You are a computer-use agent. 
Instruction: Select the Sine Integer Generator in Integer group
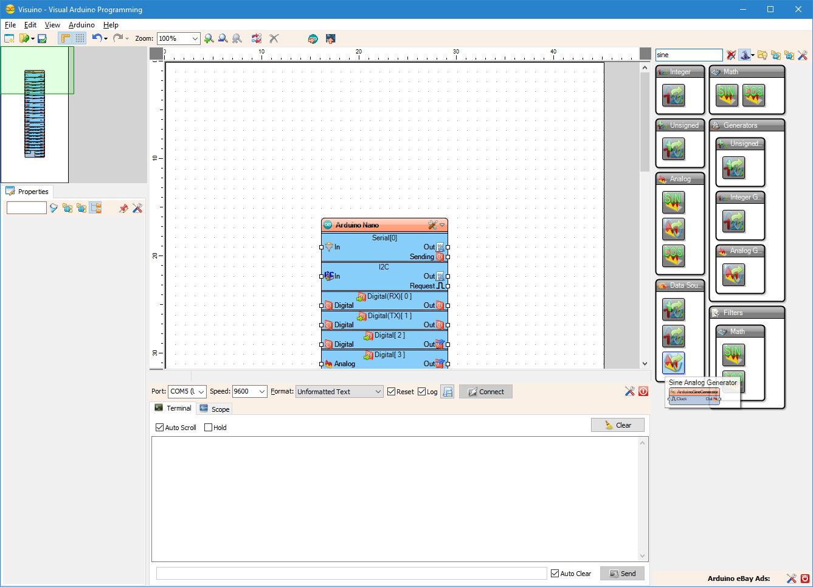tap(673, 95)
